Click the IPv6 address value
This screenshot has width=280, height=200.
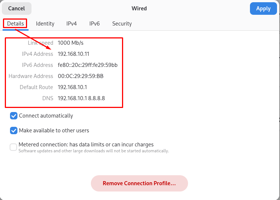[x=88, y=65]
